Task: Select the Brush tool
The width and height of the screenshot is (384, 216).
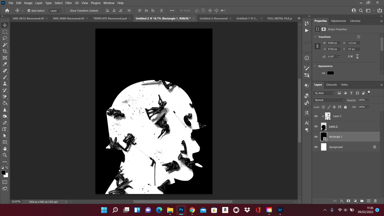Action: pyautogui.click(x=5, y=77)
